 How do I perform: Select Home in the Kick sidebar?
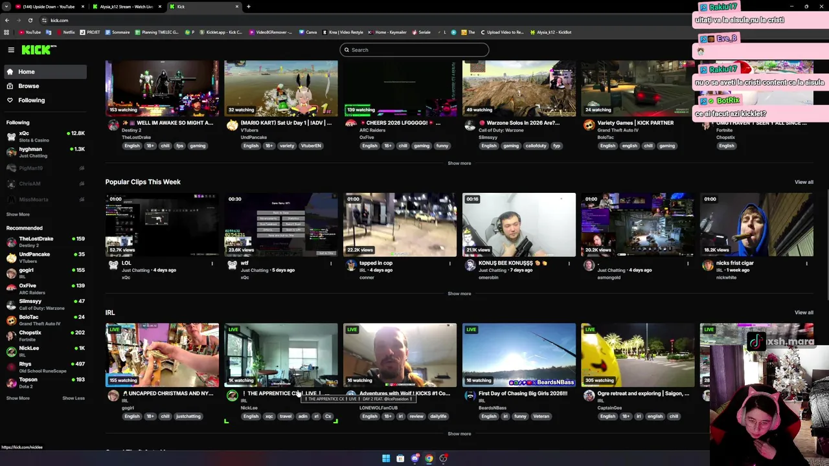tap(45, 72)
